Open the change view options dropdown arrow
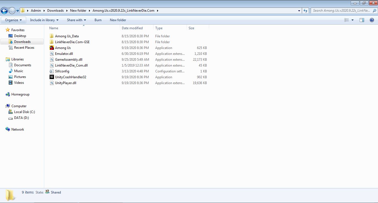This screenshot has width=378, height=203. (x=352, y=20)
